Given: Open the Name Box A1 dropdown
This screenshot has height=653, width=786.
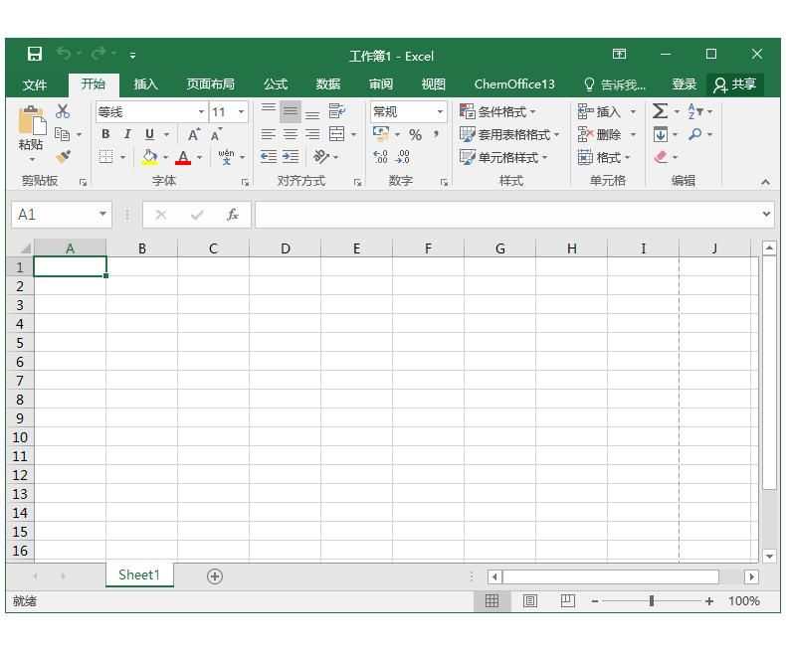Looking at the screenshot, I should click(x=102, y=215).
